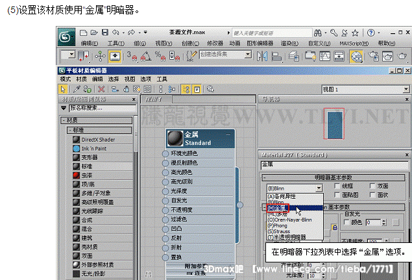The image size is (412, 280).
Task: Click the material name field 金属
Action: pyautogui.click(x=335, y=165)
